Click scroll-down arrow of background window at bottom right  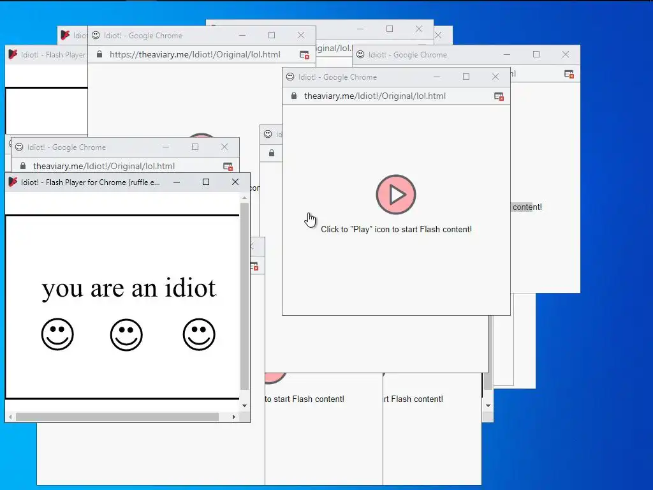coord(488,405)
